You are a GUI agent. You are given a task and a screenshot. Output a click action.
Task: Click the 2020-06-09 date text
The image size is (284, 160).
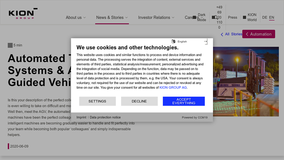click(19, 146)
